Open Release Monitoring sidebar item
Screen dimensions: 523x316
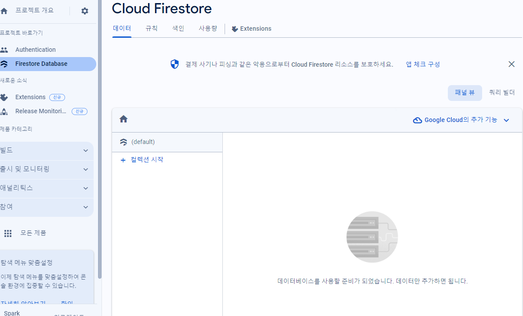[x=47, y=111]
